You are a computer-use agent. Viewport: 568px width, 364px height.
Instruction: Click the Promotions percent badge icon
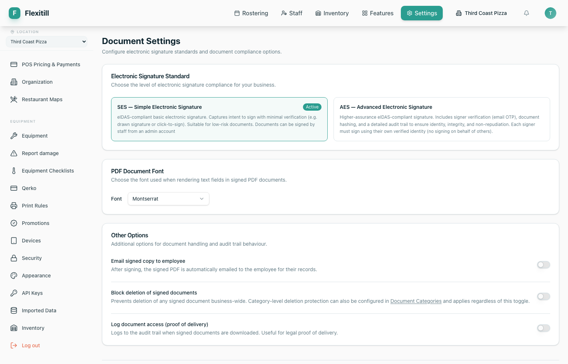(x=14, y=223)
